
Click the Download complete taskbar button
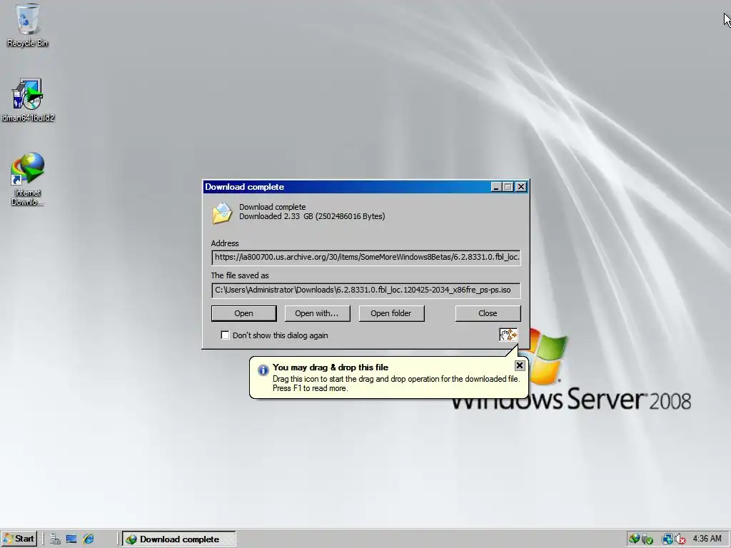point(179,539)
